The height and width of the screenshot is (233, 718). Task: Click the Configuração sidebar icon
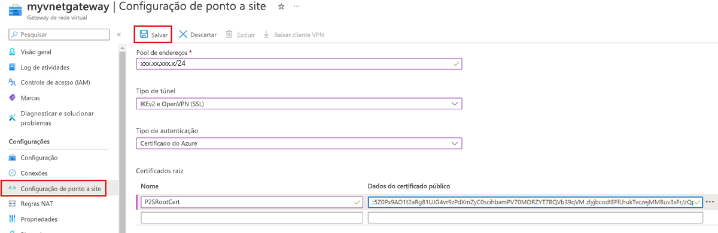pos(13,158)
